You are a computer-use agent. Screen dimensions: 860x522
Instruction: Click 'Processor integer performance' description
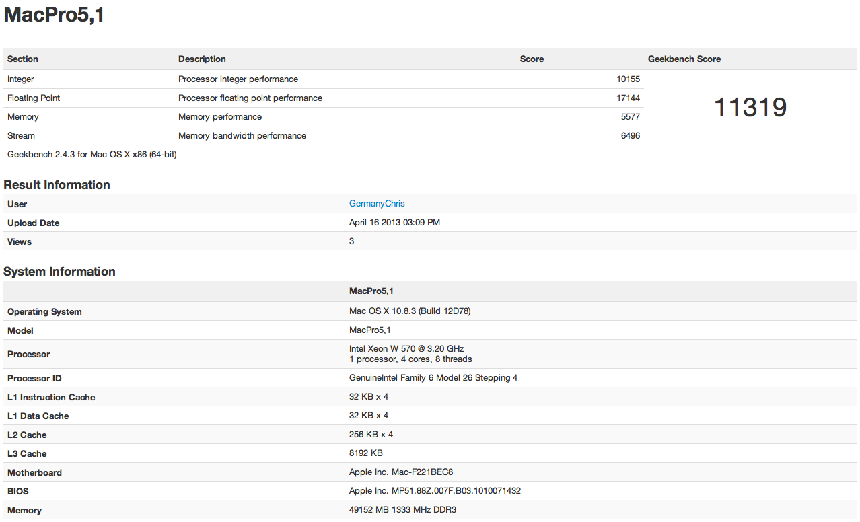pos(238,79)
